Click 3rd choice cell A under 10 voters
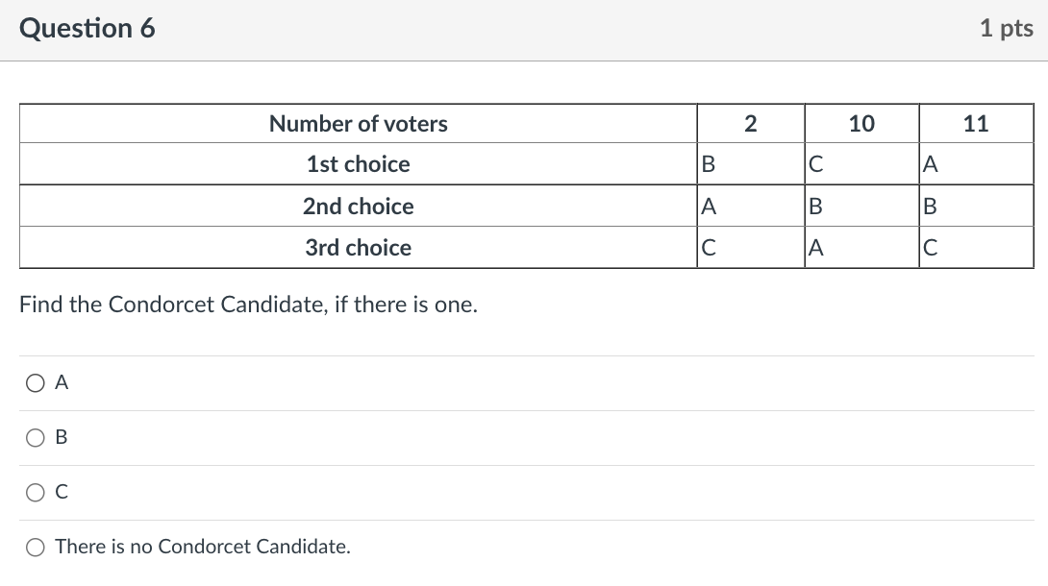The width and height of the screenshot is (1048, 586). 861,248
